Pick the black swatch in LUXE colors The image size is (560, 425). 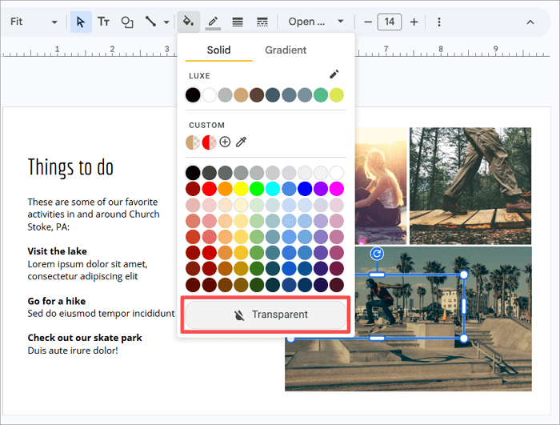[193, 95]
